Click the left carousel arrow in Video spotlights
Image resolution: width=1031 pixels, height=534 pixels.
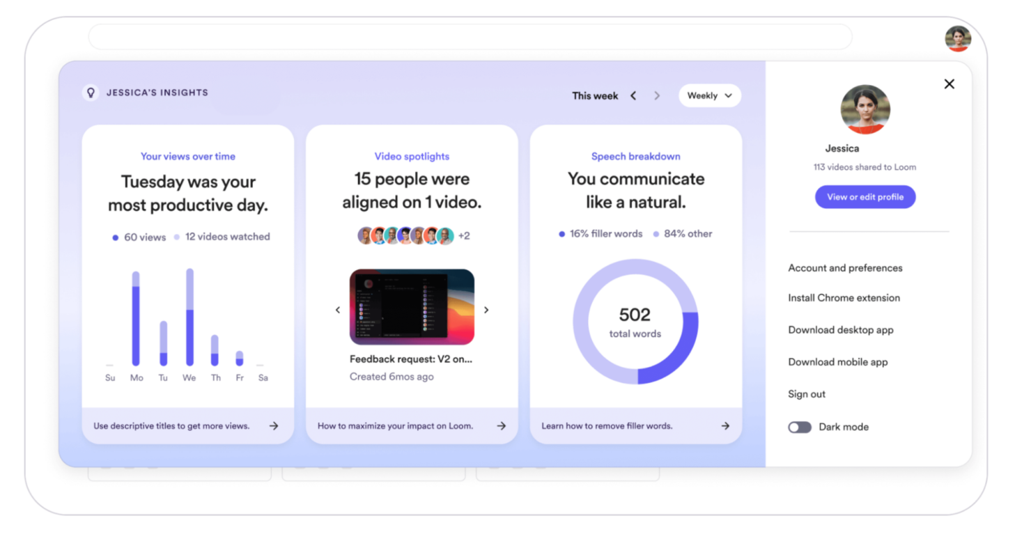[338, 309]
